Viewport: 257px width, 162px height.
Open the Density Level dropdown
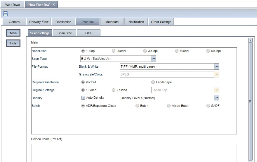[216, 98]
